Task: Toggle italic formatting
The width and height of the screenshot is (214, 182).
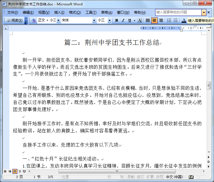Action: click(x=123, y=20)
